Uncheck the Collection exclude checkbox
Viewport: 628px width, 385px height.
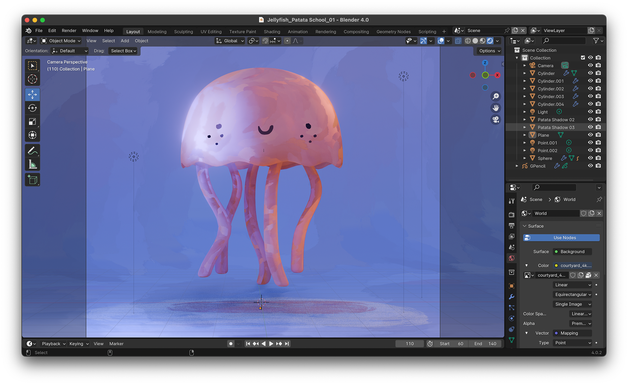[583, 57]
